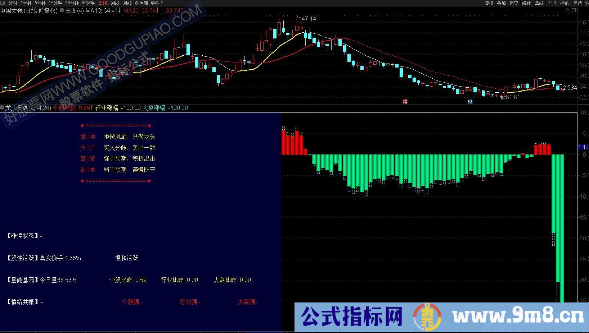Open the 复权 adjustment menu
The image size is (589, 333).
coord(489,3)
